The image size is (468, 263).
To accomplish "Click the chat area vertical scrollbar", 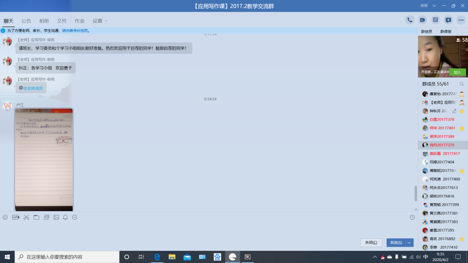I will tap(416, 193).
